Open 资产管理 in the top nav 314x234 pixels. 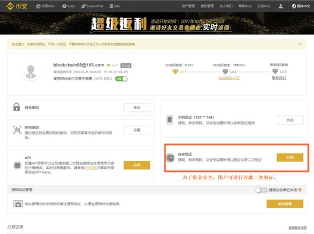point(188,6)
